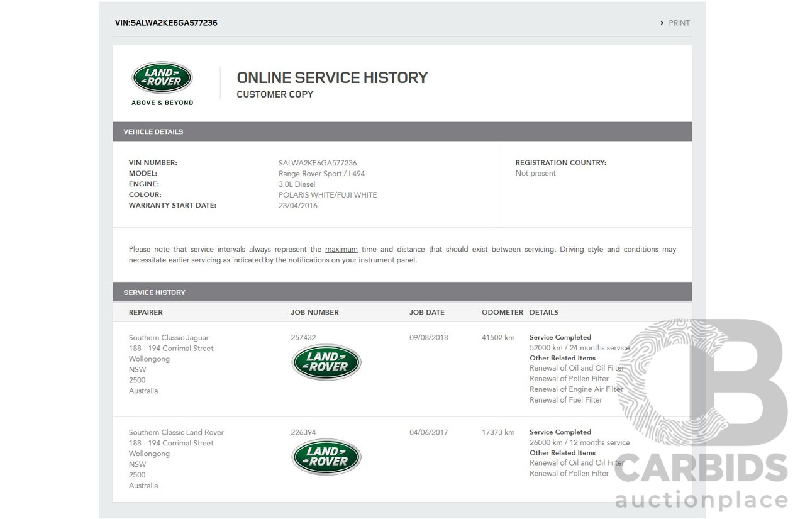Select 'Other Related Items' in job 226394 details
The image size is (805, 519).
[x=562, y=453]
